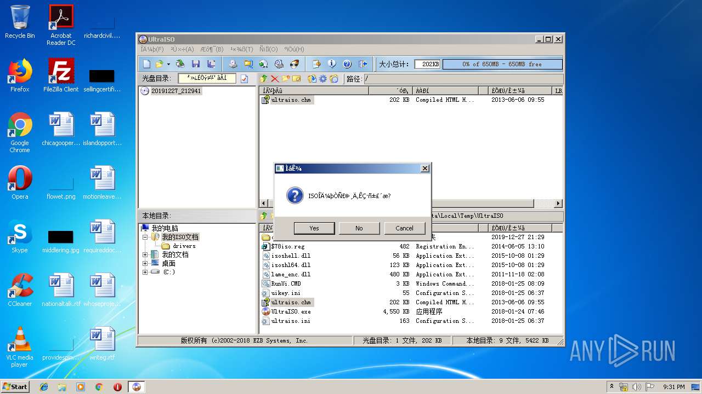Select isoshell.dll in the local file list
702x394 pixels.
[291, 256]
